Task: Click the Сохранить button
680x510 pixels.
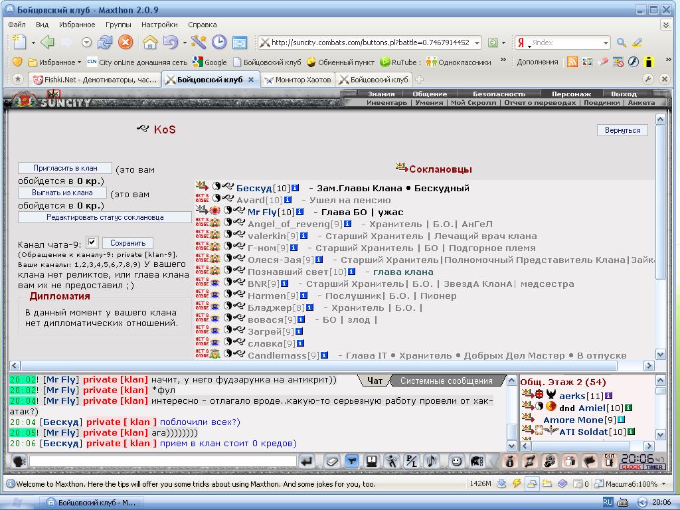Action: (127, 243)
